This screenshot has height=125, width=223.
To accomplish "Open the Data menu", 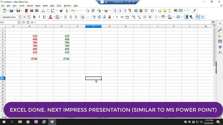I will pos(52,6).
